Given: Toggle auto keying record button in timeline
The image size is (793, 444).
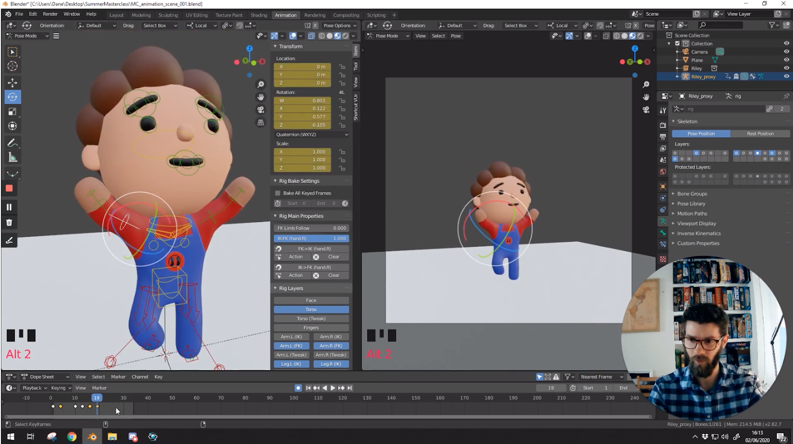Looking at the screenshot, I should tap(298, 388).
